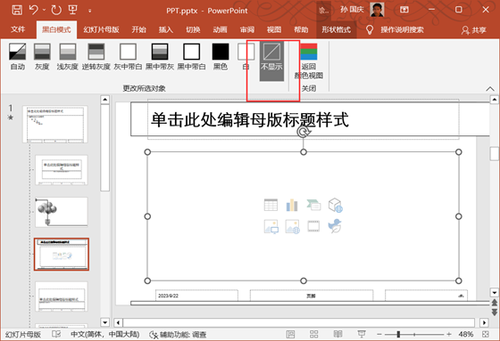The image size is (500, 341).
Task: Open the 文件 menu
Action: 18,29
